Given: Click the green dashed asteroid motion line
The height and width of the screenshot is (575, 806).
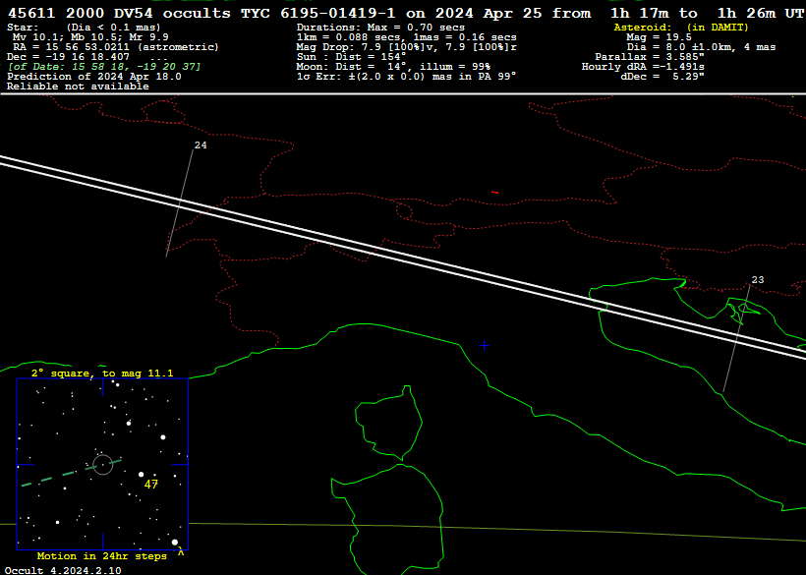Looking at the screenshot, I should pos(71,473).
